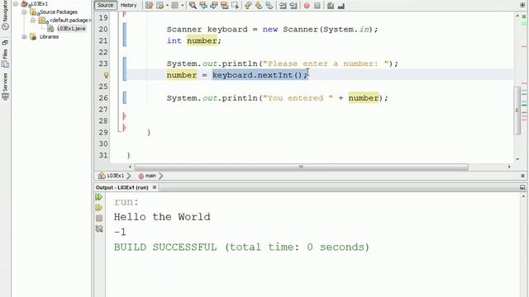The width and height of the screenshot is (529, 297).
Task: Click editor horizontal scrollbar right arrow
Action: click(x=509, y=167)
